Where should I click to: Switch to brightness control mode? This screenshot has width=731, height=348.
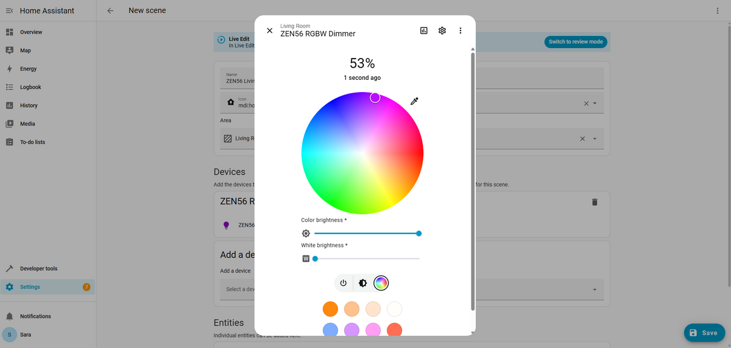click(362, 283)
